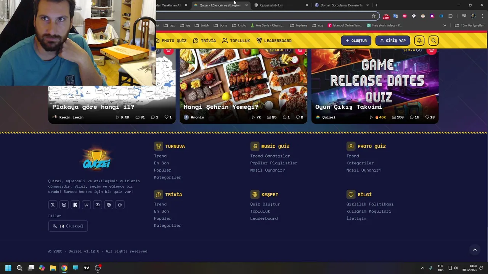Open TRİVİA nav item in header
The width and height of the screenshot is (488, 274).
(204, 41)
